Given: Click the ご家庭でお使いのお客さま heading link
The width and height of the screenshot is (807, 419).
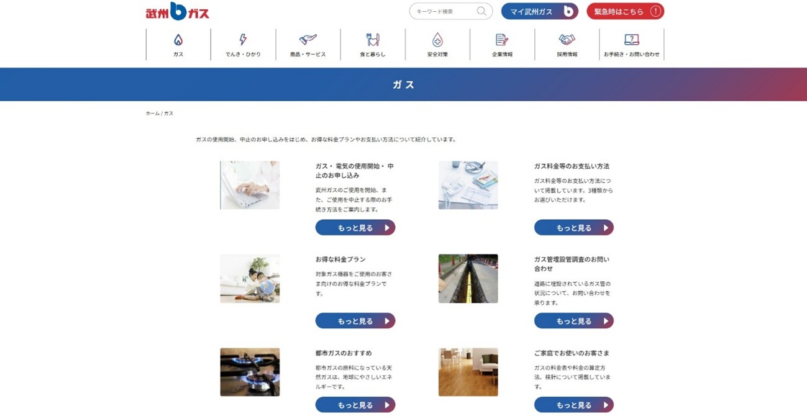Looking at the screenshot, I should tap(572, 353).
